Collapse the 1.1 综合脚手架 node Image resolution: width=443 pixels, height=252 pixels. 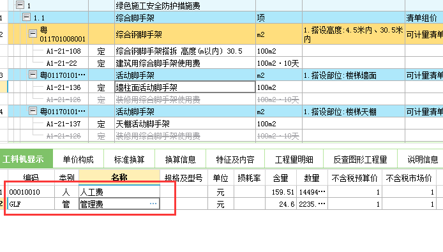[x=26, y=17]
